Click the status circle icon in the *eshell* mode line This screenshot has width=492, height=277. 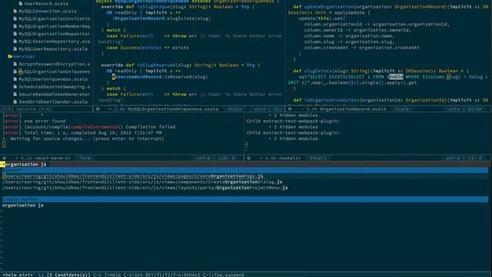[x=248, y=158]
